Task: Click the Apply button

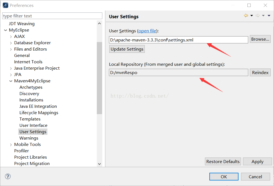Action: coord(257,161)
